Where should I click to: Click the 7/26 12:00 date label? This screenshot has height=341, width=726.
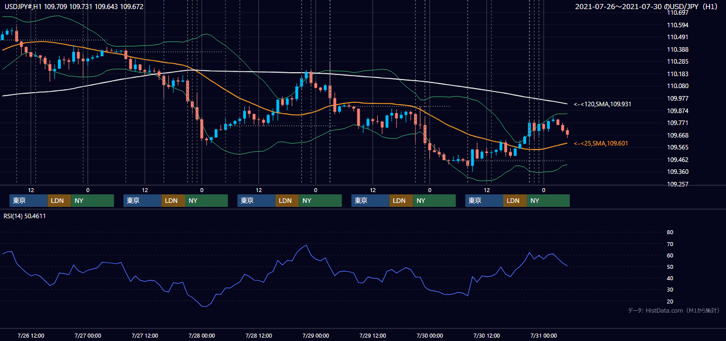pyautogui.click(x=31, y=336)
